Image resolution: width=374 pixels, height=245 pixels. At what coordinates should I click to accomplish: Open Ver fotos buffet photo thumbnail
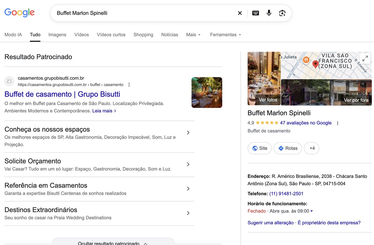pyautogui.click(x=264, y=79)
